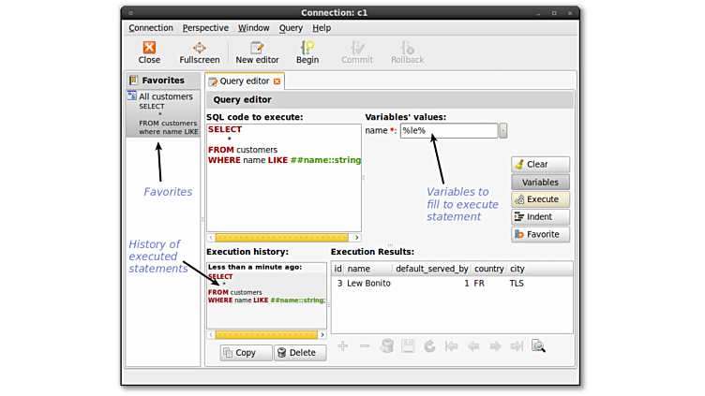Viewport: 705px width, 396px height.
Task: Toggle the Variables button
Action: pyautogui.click(x=540, y=182)
